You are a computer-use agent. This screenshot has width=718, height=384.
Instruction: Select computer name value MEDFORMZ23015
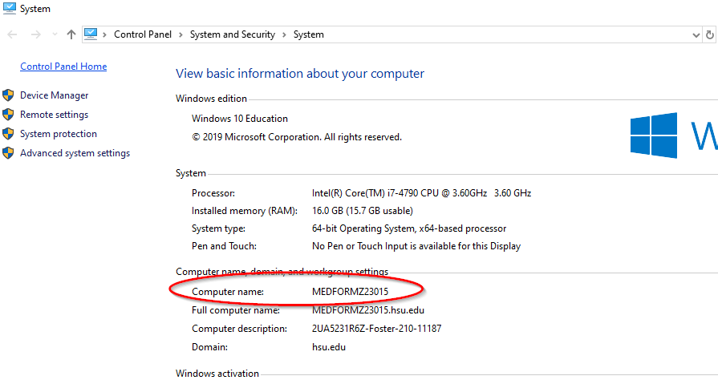point(350,292)
